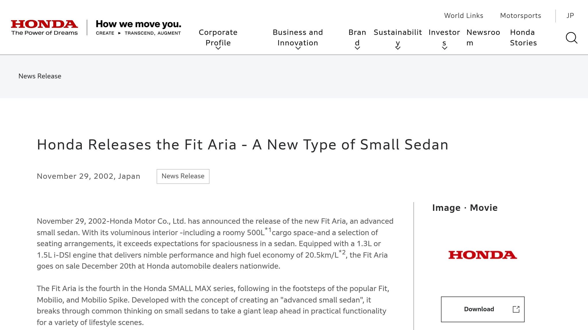
Task: Toggle the Corporate Profile submenu
Action: tap(218, 38)
